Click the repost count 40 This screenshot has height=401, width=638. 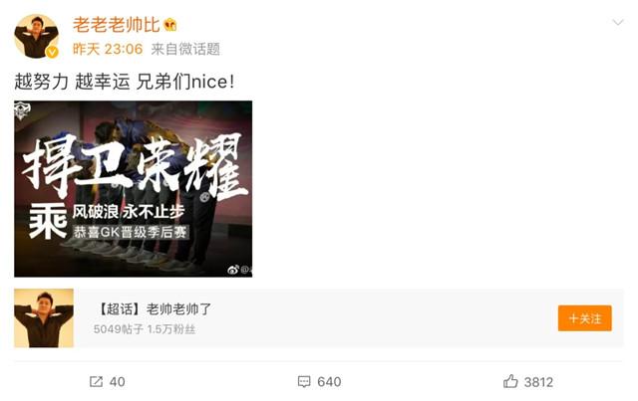tap(118, 382)
